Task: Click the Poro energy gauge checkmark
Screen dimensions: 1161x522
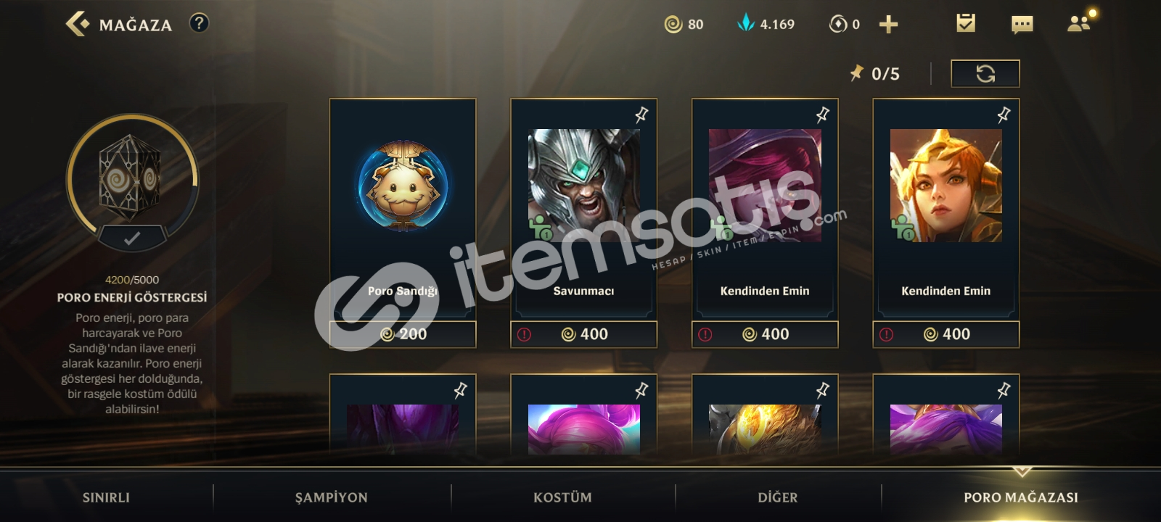Action: click(132, 238)
